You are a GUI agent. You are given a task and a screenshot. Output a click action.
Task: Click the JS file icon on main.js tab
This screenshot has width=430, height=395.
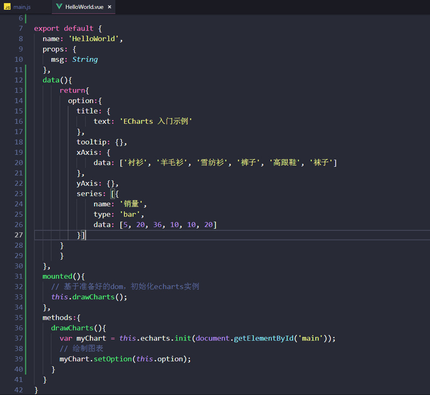click(8, 7)
